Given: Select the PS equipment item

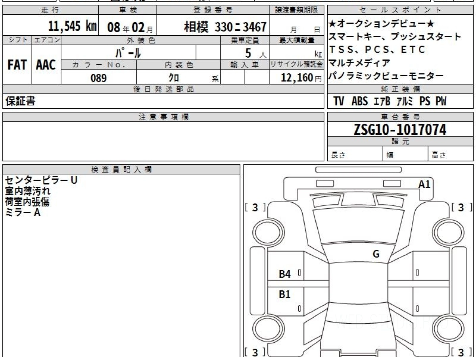Looking at the screenshot, I should (x=425, y=102).
